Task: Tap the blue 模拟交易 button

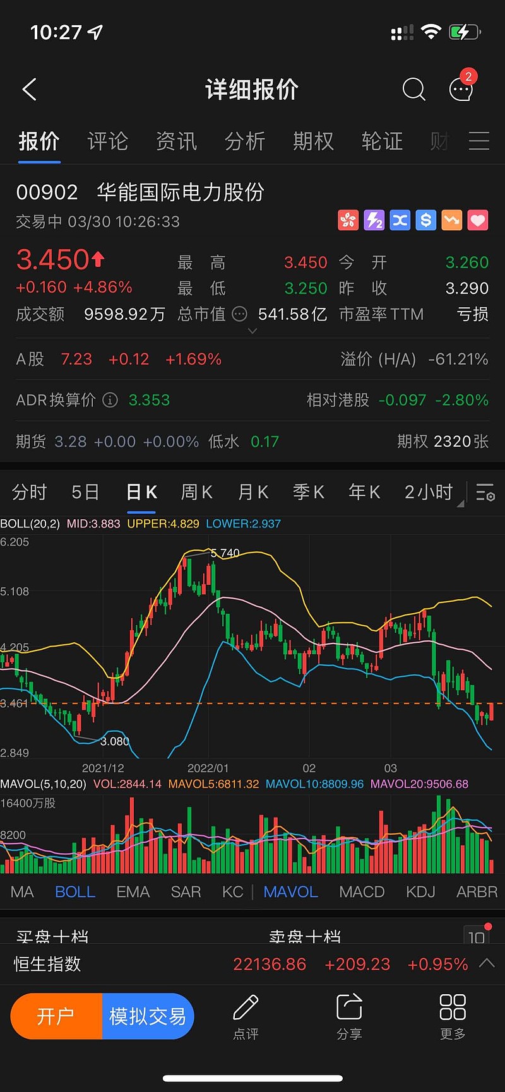Action: point(148,1016)
